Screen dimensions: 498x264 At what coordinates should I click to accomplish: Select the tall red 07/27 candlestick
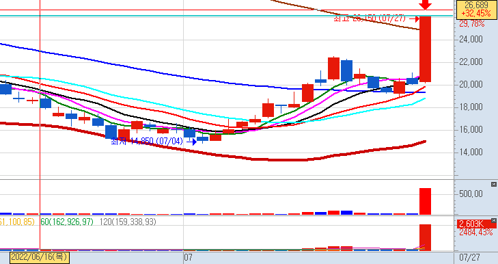tap(426, 49)
